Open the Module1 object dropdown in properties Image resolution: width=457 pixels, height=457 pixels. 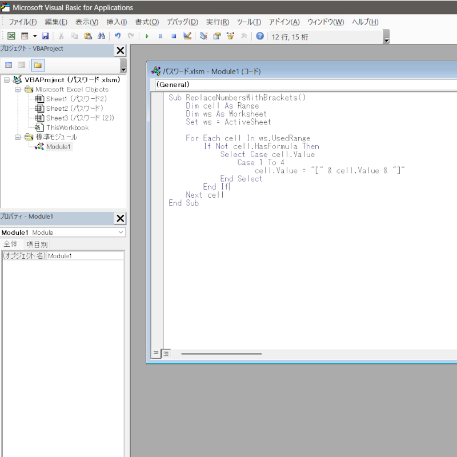click(121, 232)
